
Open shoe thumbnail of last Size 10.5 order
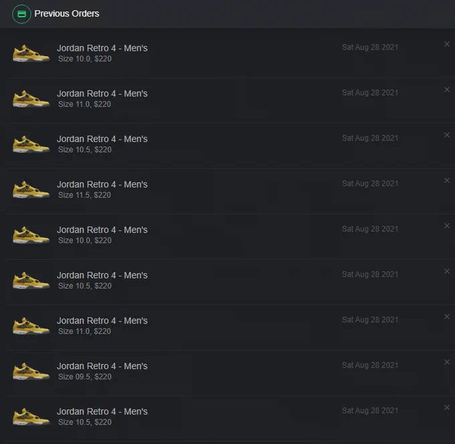[31, 417]
